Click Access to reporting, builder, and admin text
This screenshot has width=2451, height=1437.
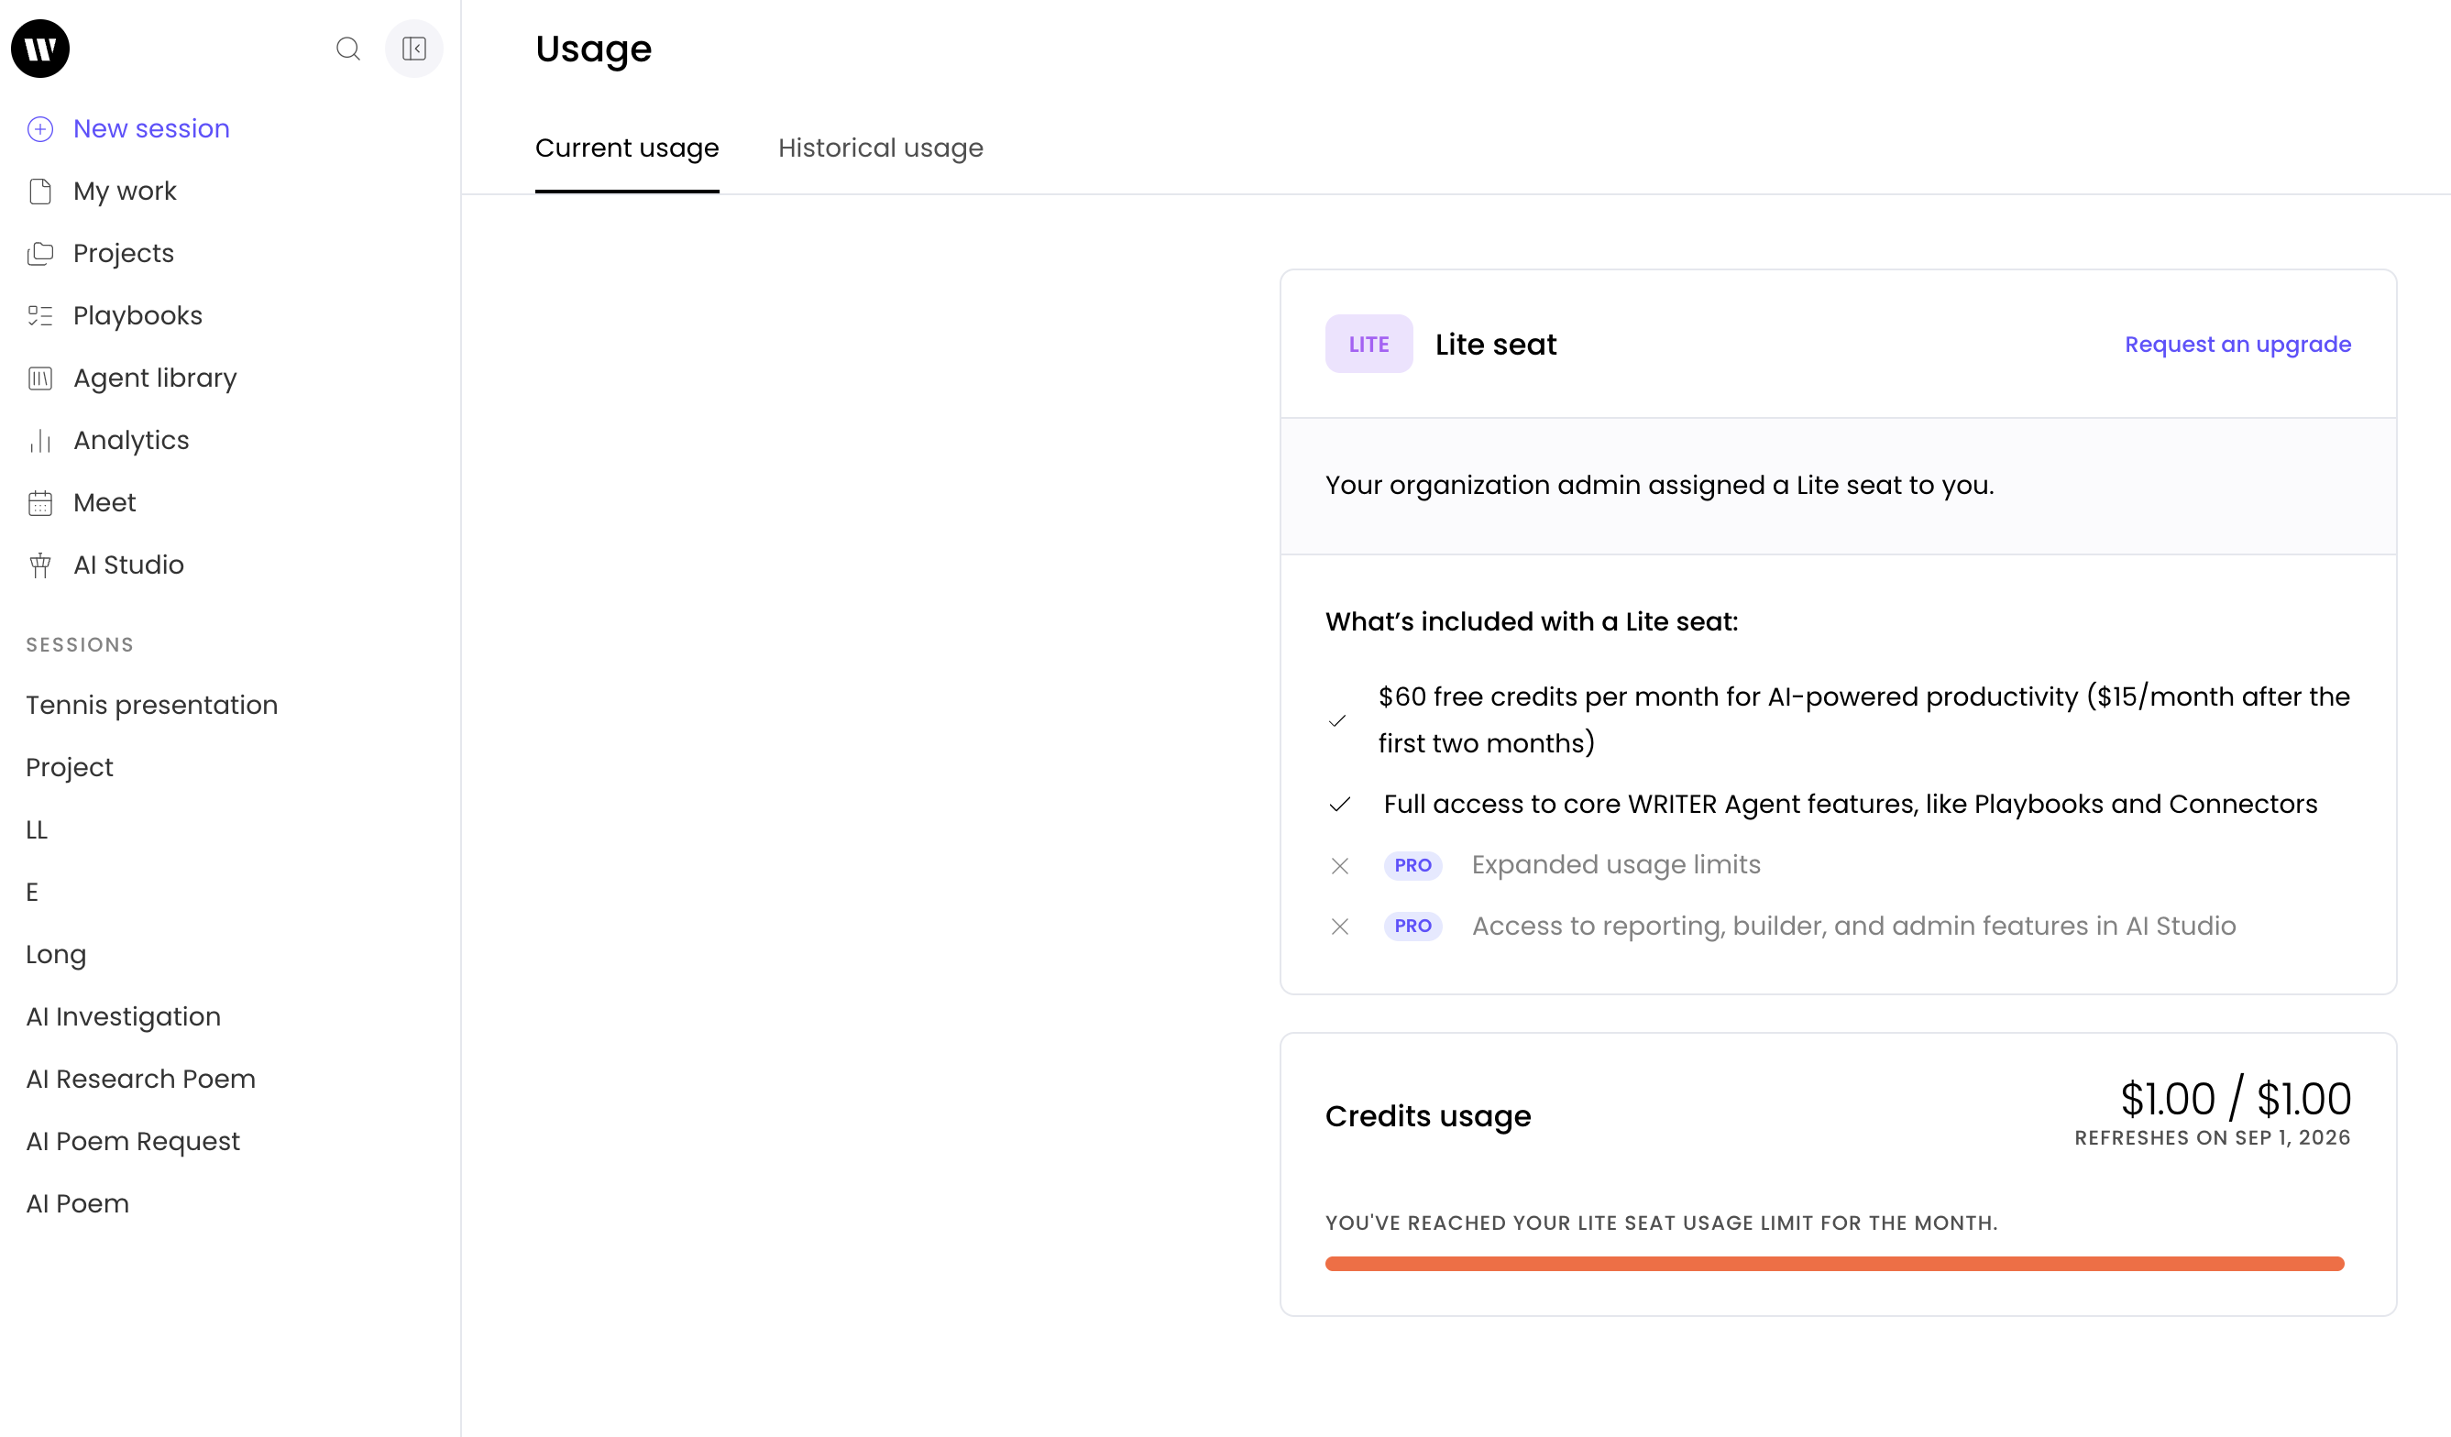[1853, 926]
